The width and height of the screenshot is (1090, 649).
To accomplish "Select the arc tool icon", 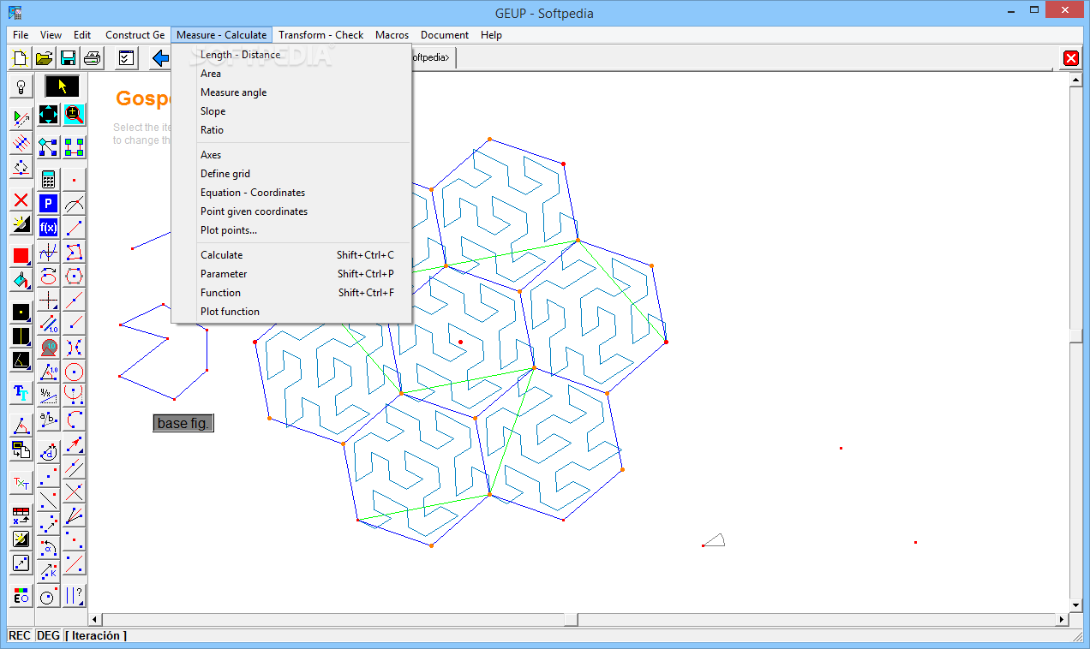I will click(75, 420).
